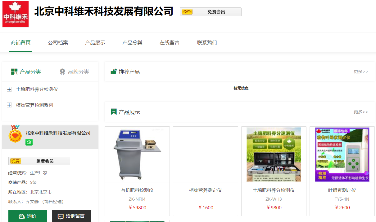Click the ¥59800 price
This screenshot has height=222, width=376.
(x=137, y=208)
